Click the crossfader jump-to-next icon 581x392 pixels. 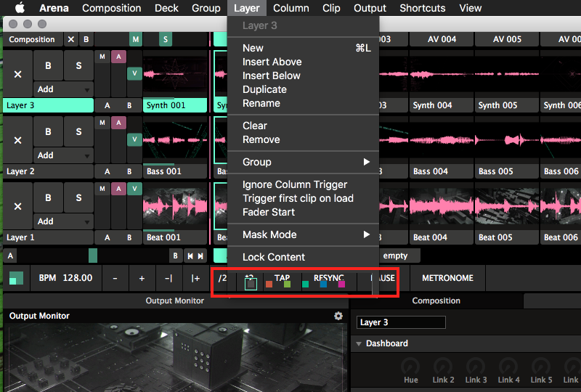pos(201,256)
